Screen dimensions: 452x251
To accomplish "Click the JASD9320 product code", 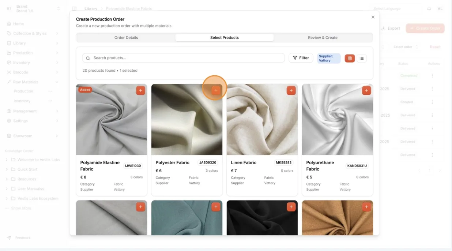I will coord(207,162).
